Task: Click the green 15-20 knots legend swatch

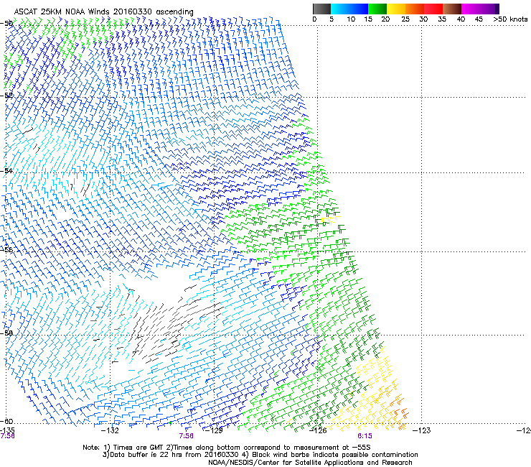Action: [x=377, y=9]
